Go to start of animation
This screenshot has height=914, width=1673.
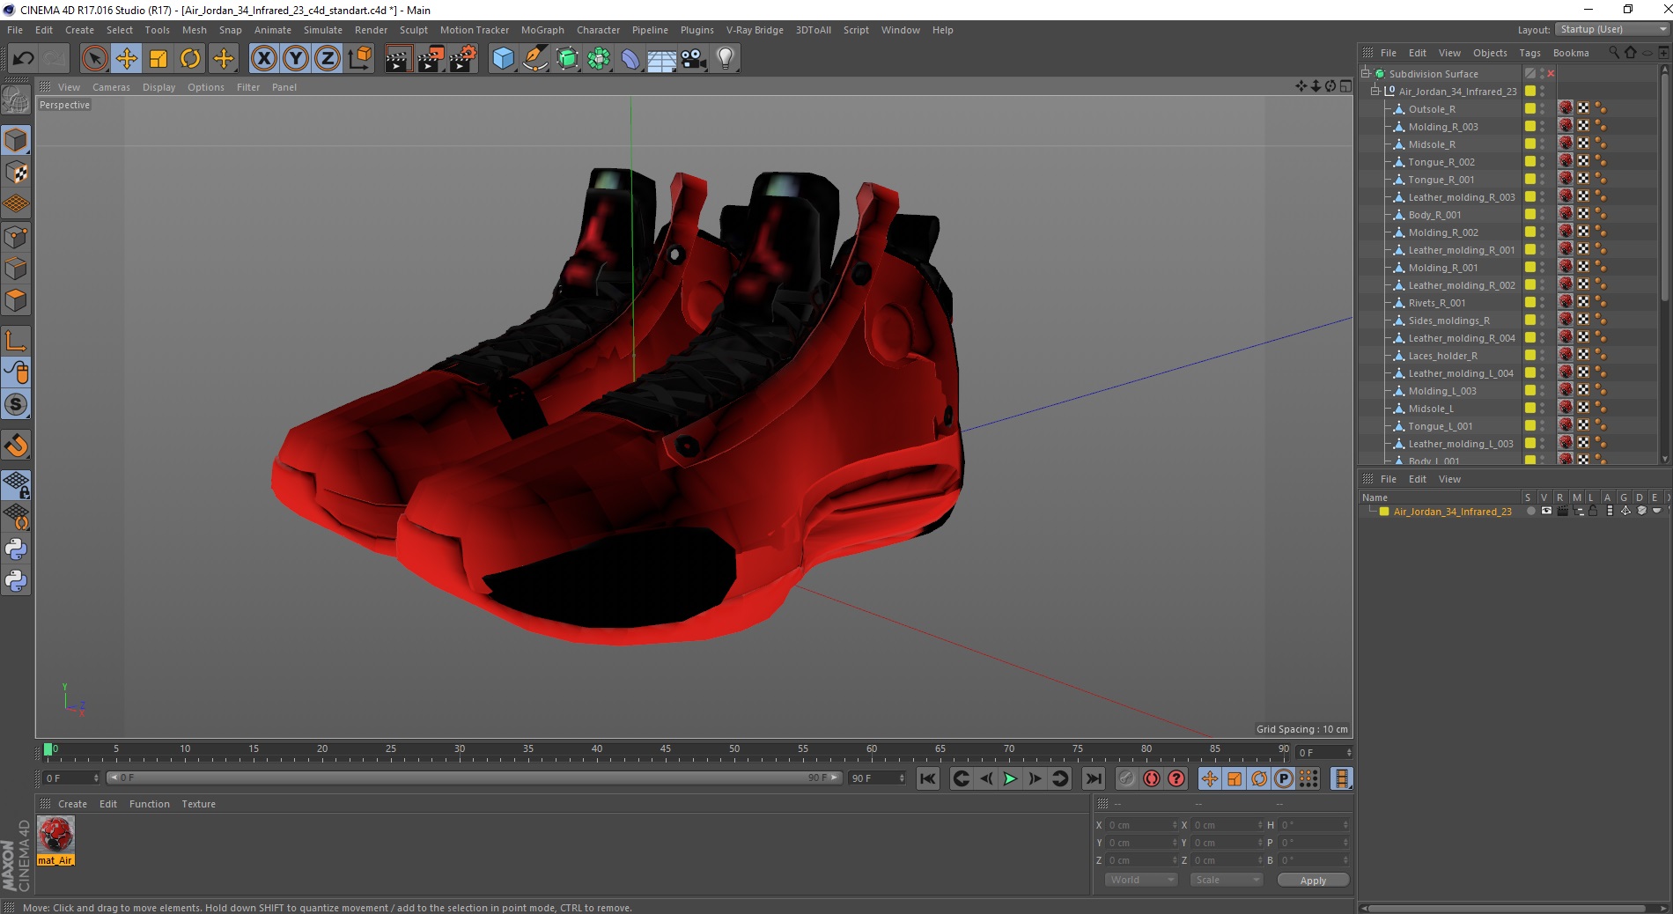pyautogui.click(x=927, y=778)
